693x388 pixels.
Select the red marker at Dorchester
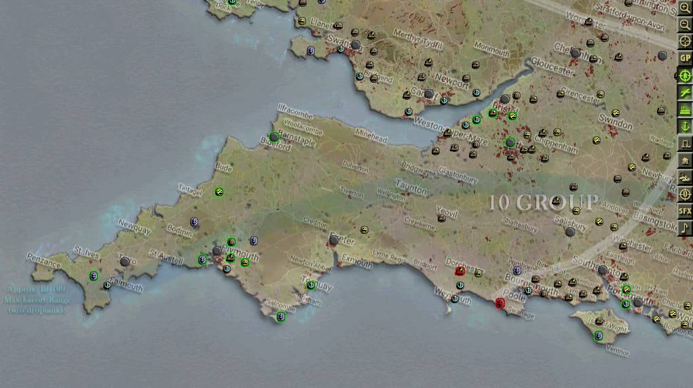coord(460,271)
